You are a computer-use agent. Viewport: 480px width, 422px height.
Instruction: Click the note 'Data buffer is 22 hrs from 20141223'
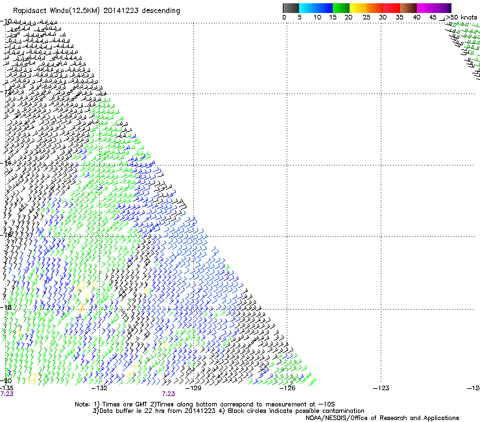click(x=158, y=411)
